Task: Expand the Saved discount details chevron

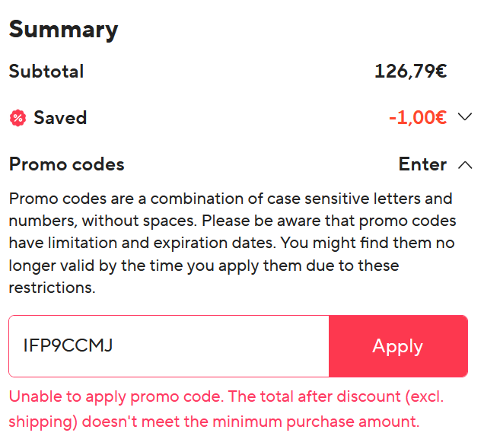Action: point(465,118)
